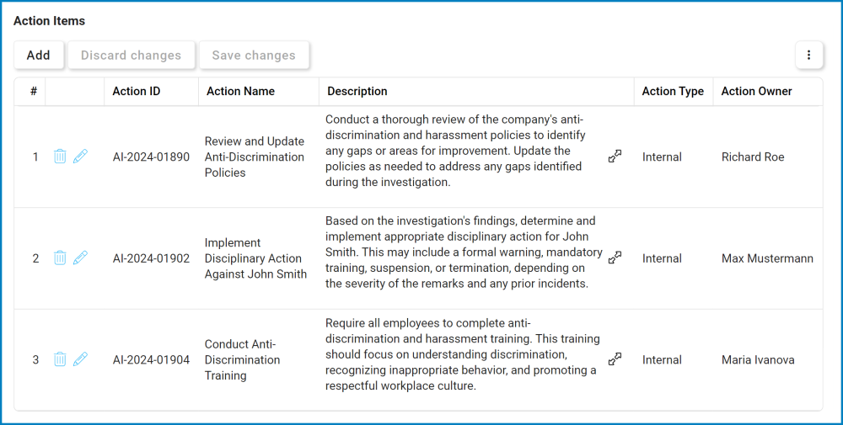Click pencil icon for AI-2024-01904
Image resolution: width=843 pixels, height=425 pixels.
(x=80, y=359)
